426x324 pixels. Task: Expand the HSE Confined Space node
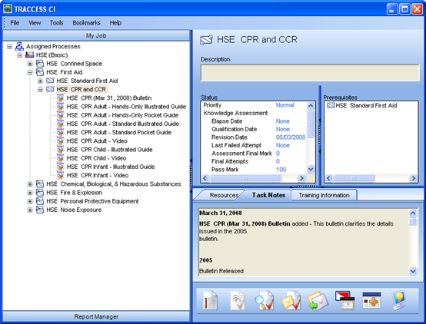pos(30,64)
